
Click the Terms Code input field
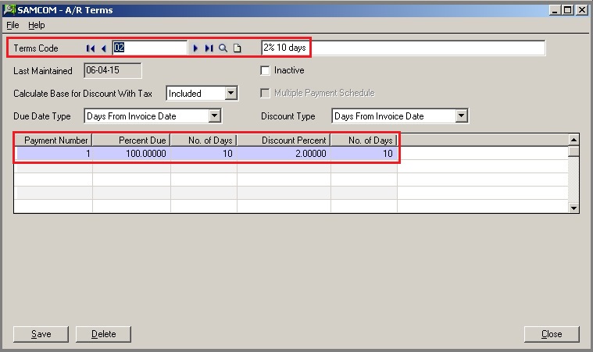pyautogui.click(x=150, y=48)
